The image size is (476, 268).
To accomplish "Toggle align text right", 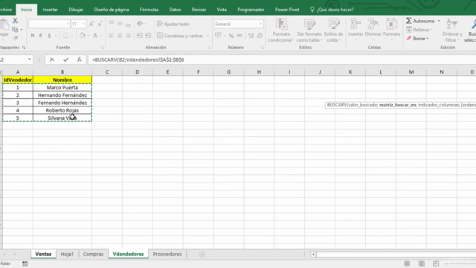I will click(x=128, y=36).
